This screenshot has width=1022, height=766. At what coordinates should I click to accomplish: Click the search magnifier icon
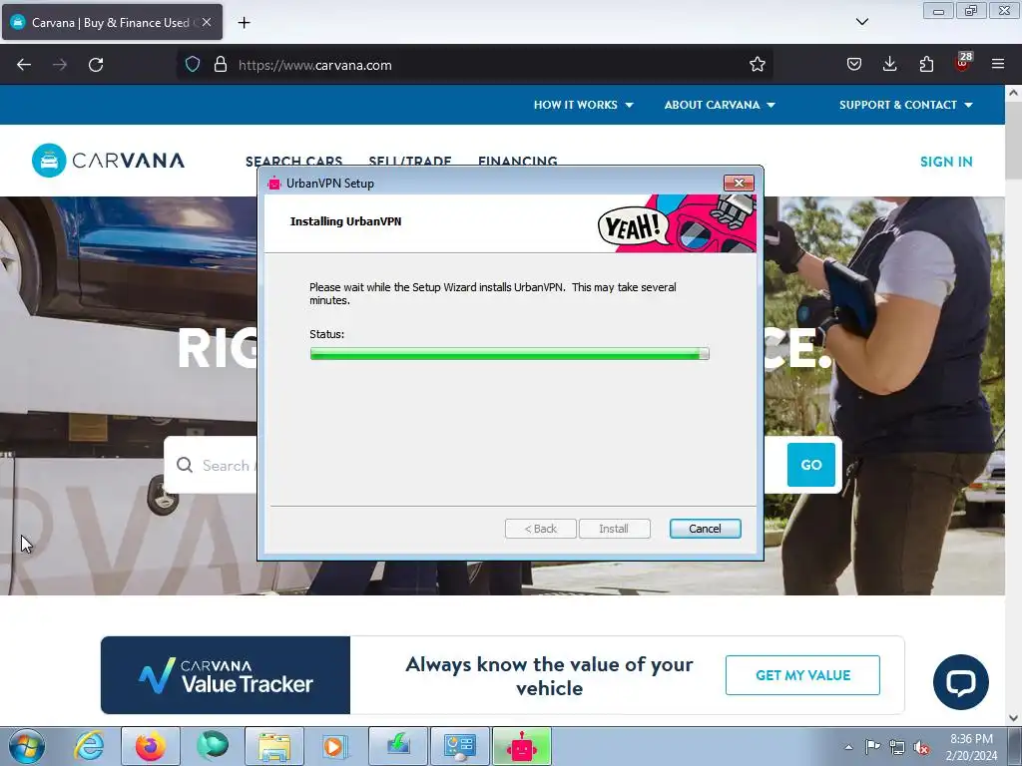click(185, 465)
